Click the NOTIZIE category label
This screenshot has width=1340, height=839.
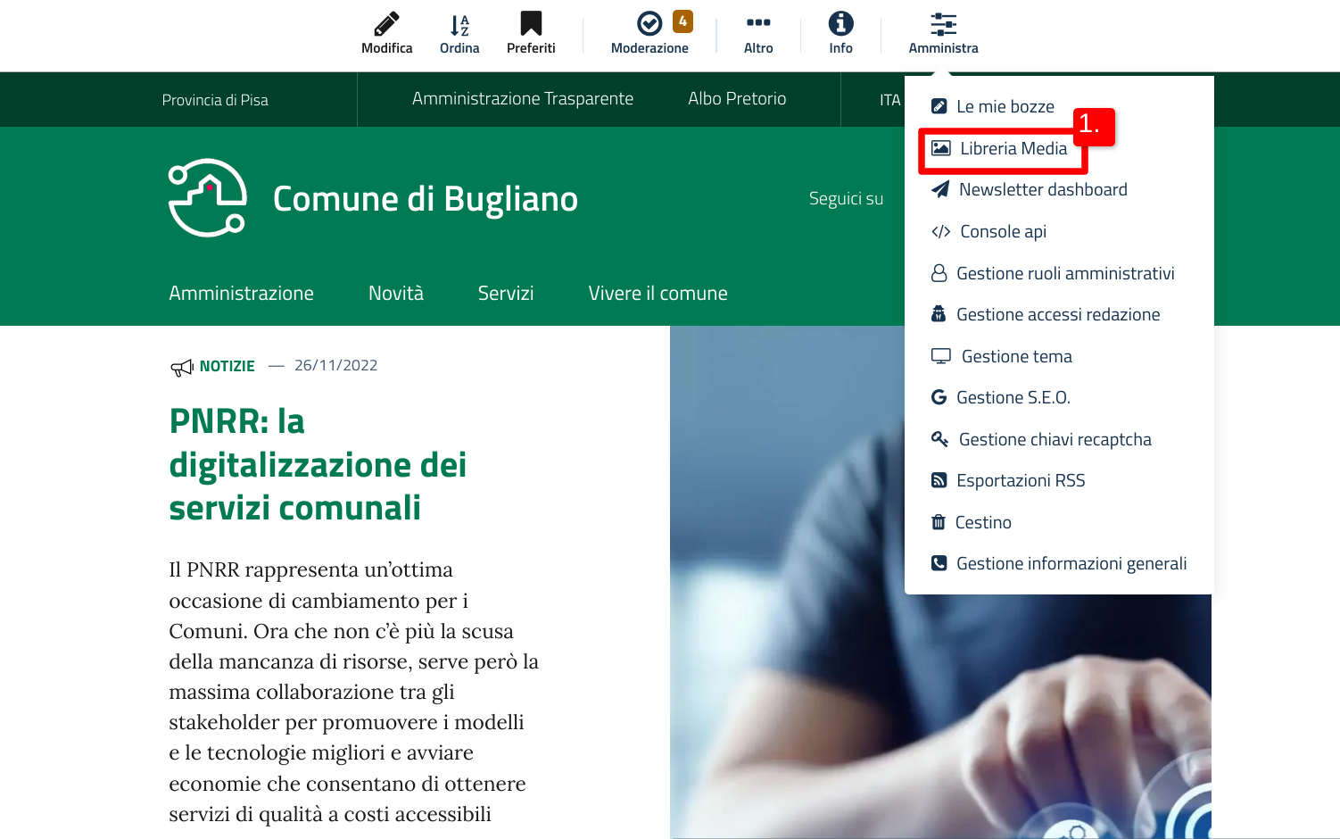(227, 366)
